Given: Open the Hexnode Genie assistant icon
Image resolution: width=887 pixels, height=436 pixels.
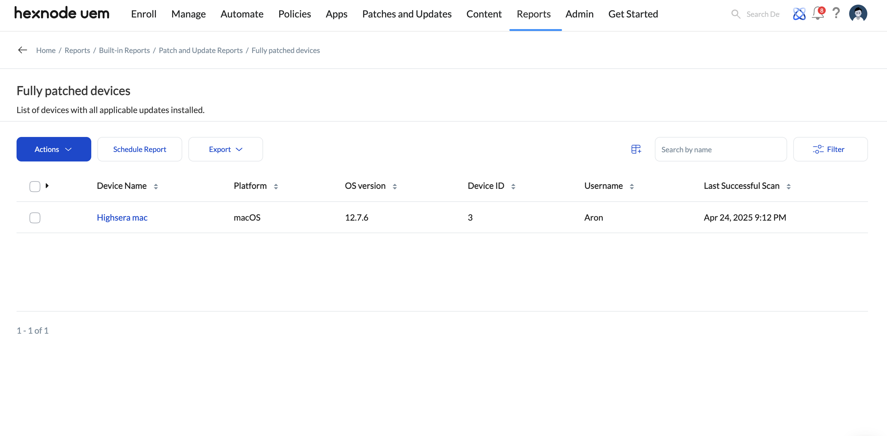Looking at the screenshot, I should [x=799, y=14].
